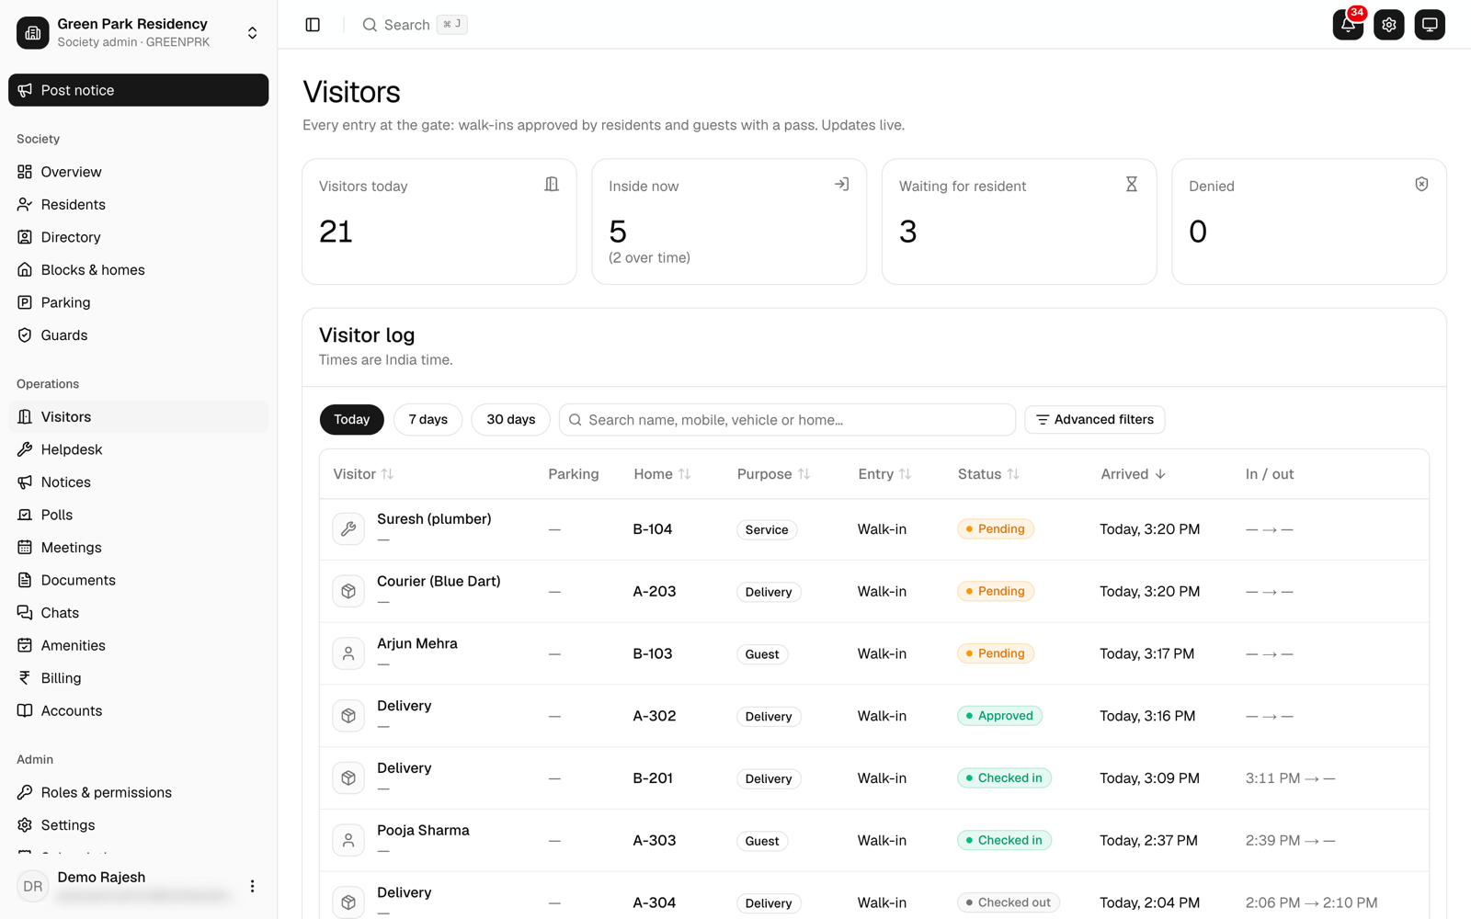This screenshot has width=1471, height=919.
Task: Open settings gear in top bar
Action: coord(1388,25)
